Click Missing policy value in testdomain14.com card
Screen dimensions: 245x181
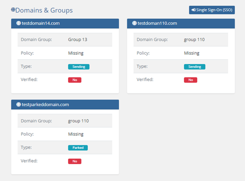coord(76,53)
